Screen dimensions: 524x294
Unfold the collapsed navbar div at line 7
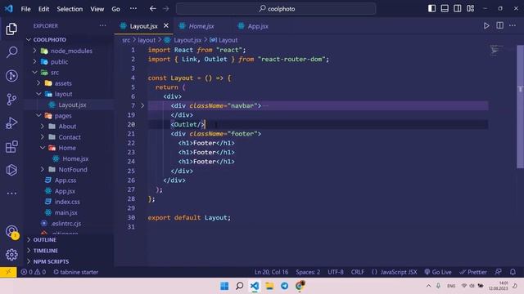[142, 105]
